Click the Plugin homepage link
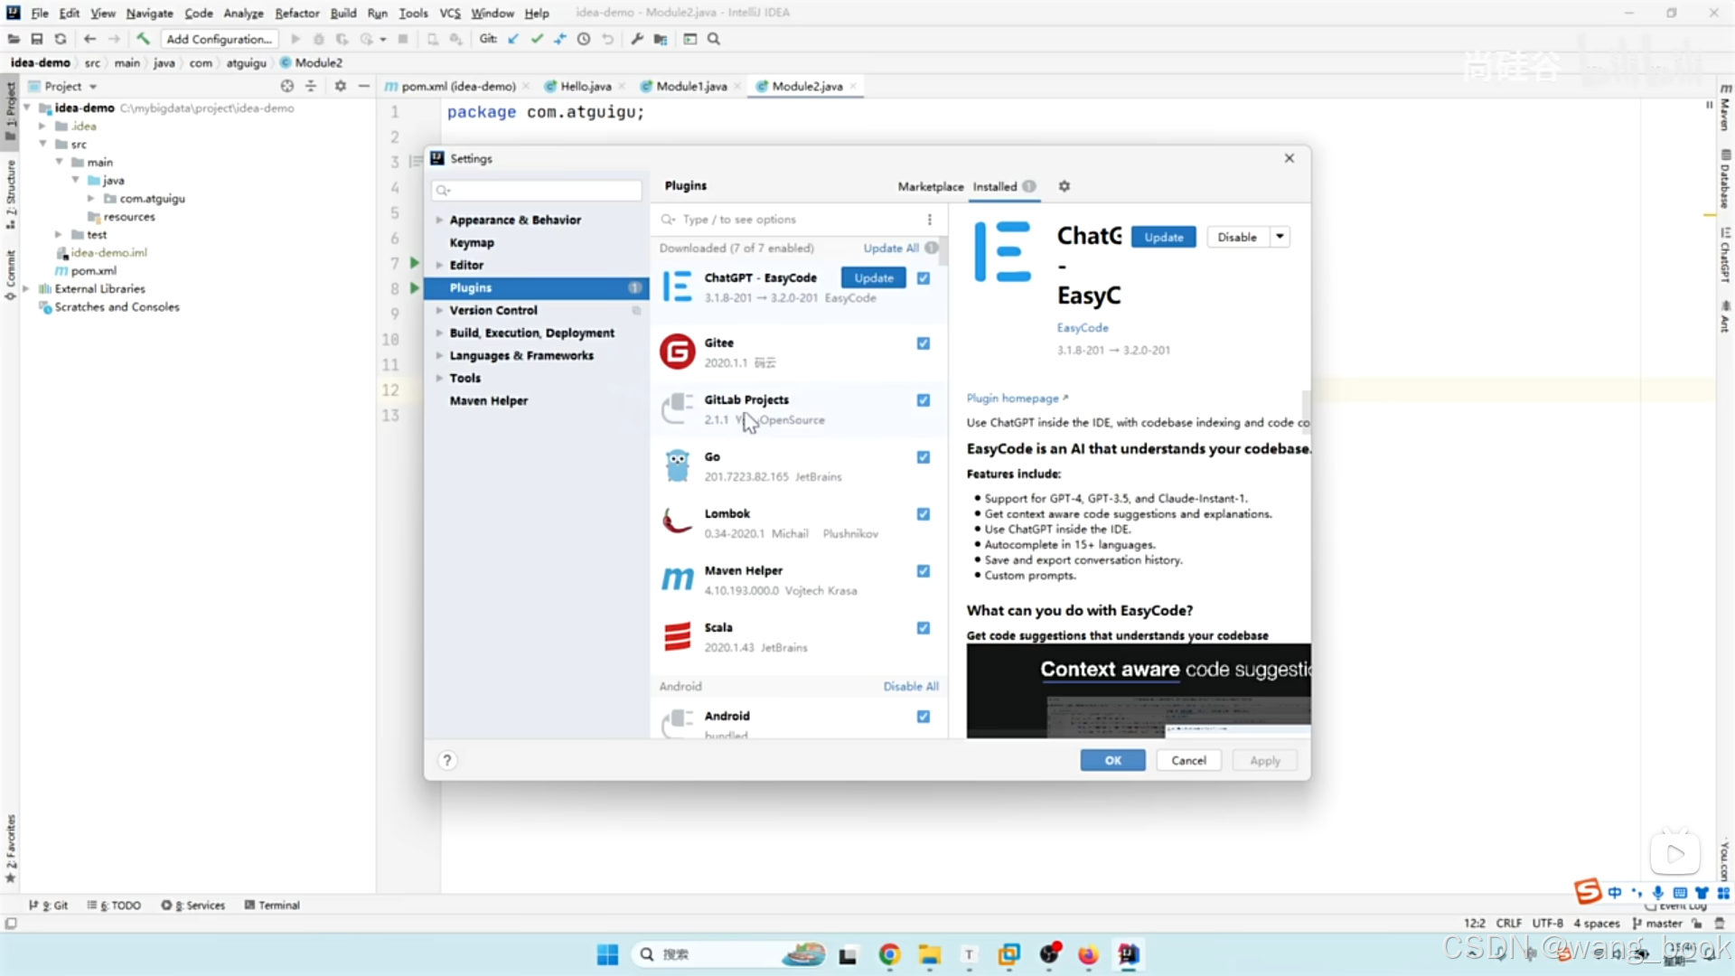The image size is (1735, 976). tap(1013, 397)
